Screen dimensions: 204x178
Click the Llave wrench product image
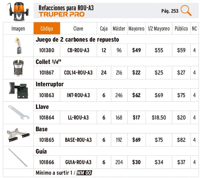(18, 113)
